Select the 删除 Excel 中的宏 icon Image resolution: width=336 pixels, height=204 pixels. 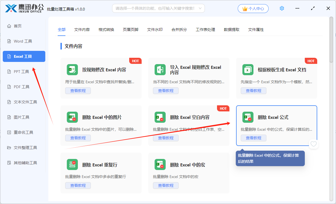click(160, 164)
